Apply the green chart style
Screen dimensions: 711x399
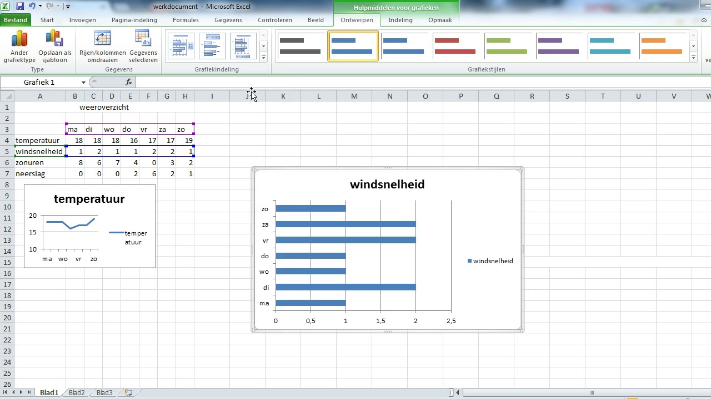(507, 46)
